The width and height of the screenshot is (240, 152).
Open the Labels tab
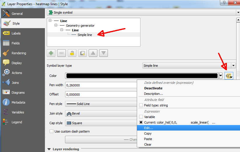[x=23, y=33]
